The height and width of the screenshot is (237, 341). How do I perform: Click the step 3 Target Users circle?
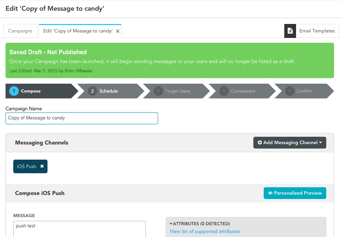coord(158,91)
